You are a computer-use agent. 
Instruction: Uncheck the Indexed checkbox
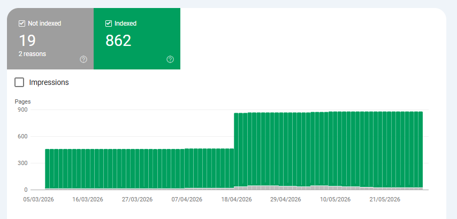[109, 24]
